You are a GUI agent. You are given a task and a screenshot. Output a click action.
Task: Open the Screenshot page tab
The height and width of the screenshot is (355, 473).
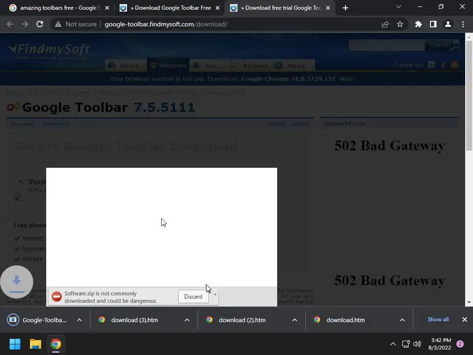pyautogui.click(x=56, y=124)
